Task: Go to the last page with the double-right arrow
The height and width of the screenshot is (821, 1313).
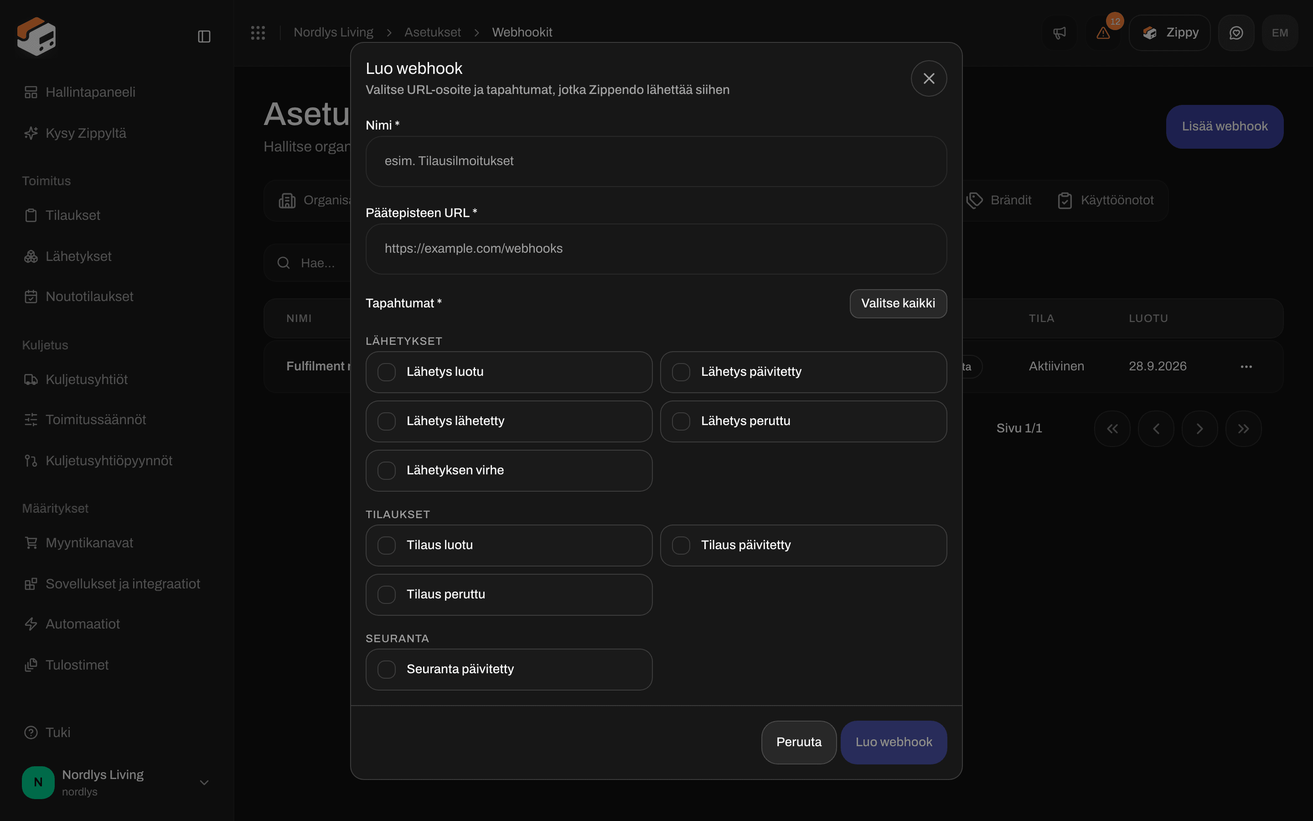Action: click(x=1244, y=428)
